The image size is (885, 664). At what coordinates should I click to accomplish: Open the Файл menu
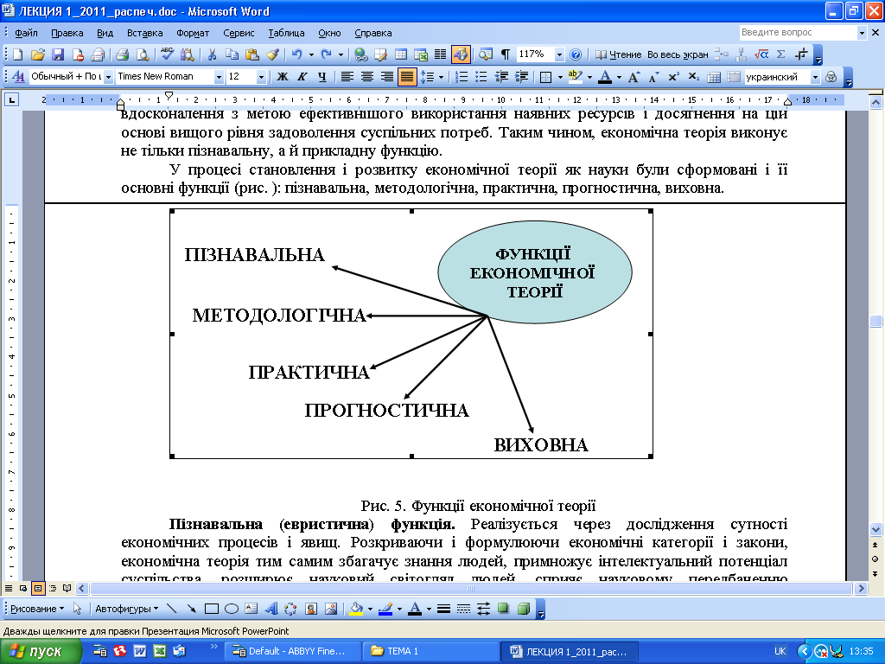pos(26,33)
